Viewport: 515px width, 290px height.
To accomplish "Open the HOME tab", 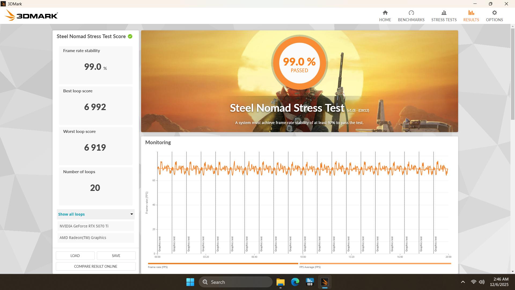I will click(385, 16).
